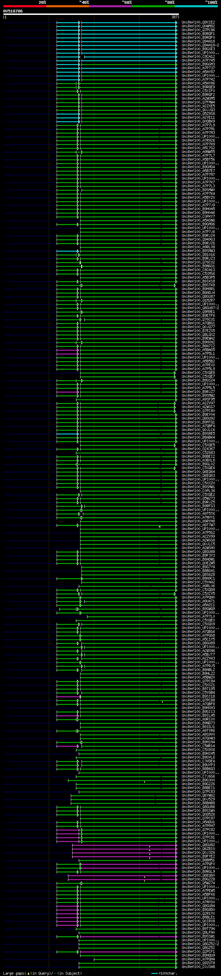Select the query name AV518786
The height and width of the screenshot is (976, 221).
(x=13, y=11)
